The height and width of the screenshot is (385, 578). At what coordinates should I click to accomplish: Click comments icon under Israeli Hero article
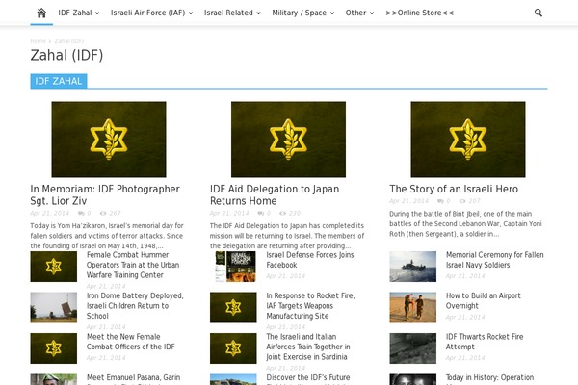coord(440,201)
